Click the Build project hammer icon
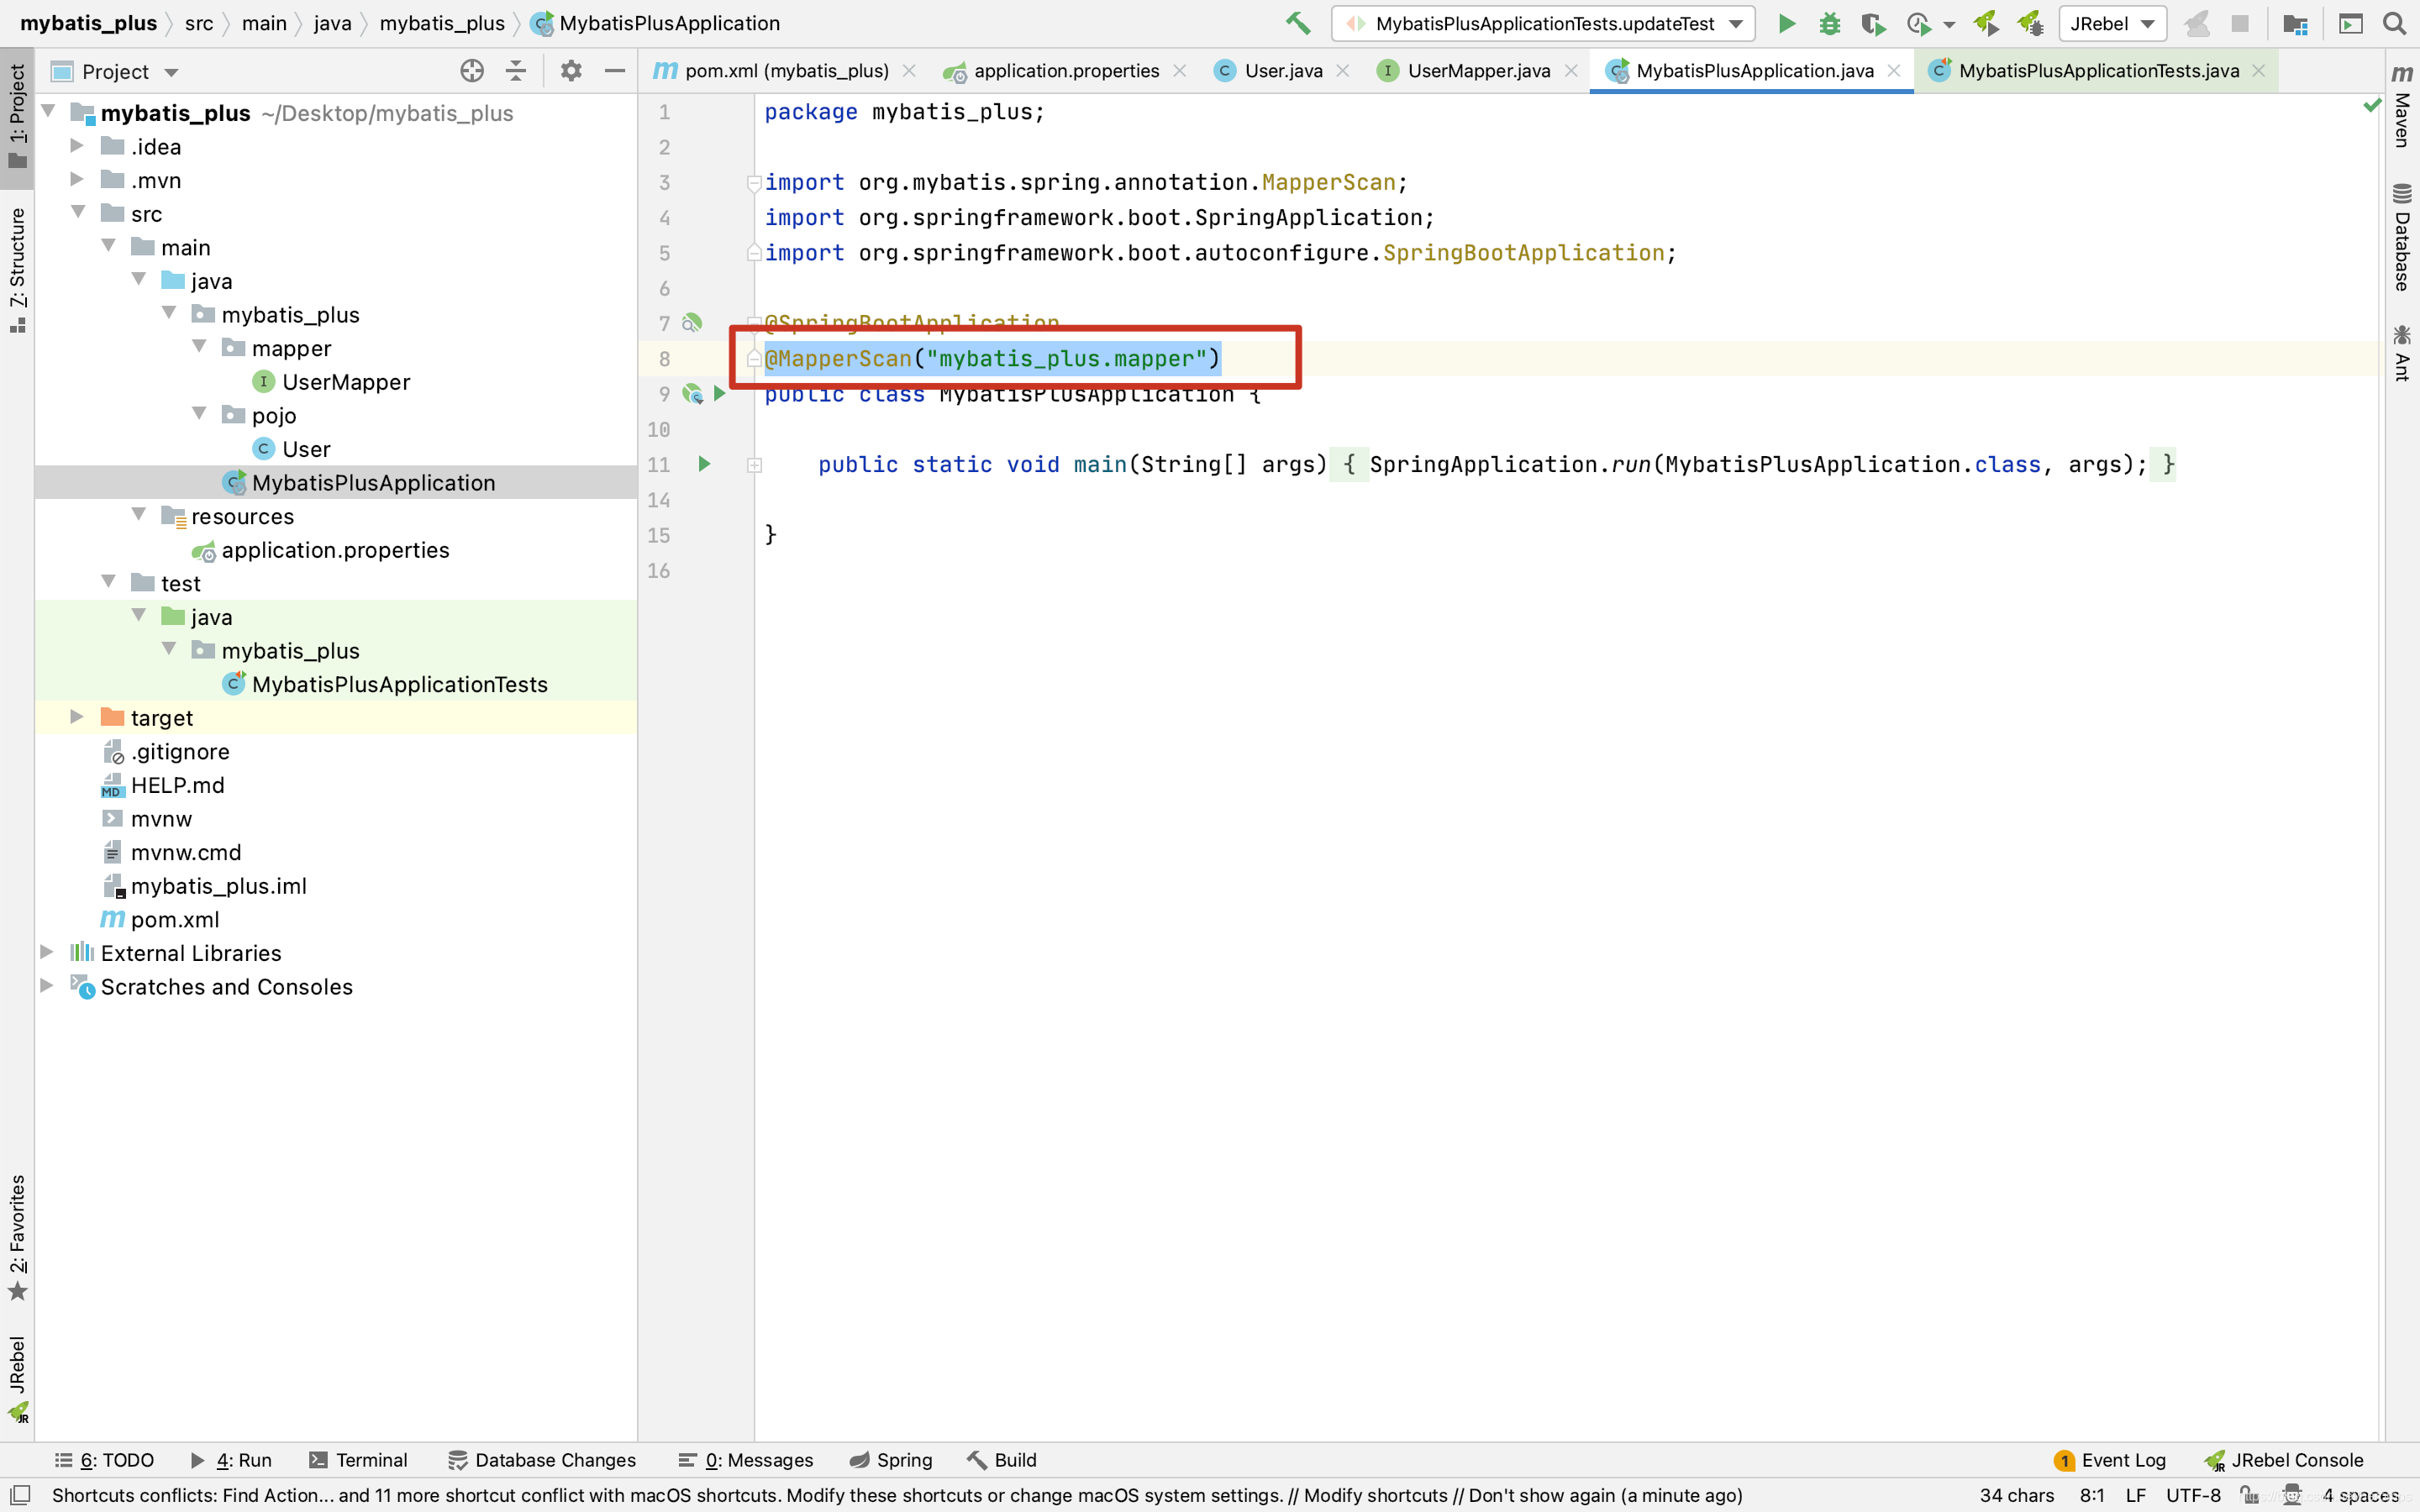 pos(1297,23)
